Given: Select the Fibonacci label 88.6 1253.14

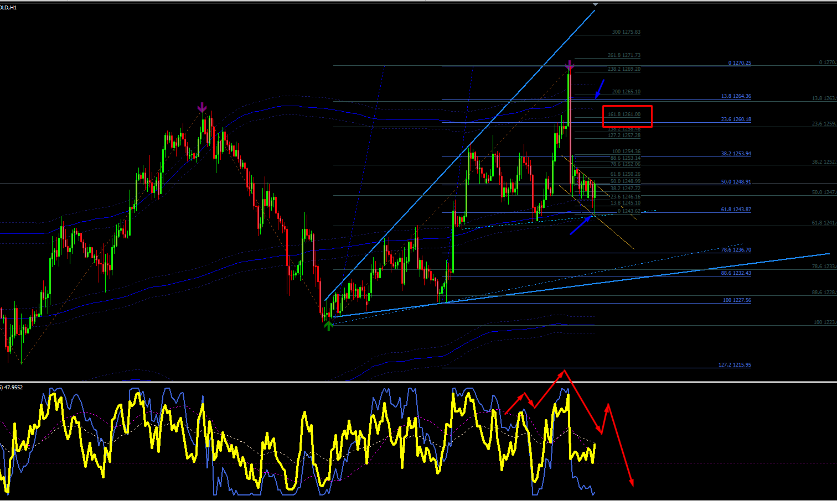Looking at the screenshot, I should coord(625,158).
